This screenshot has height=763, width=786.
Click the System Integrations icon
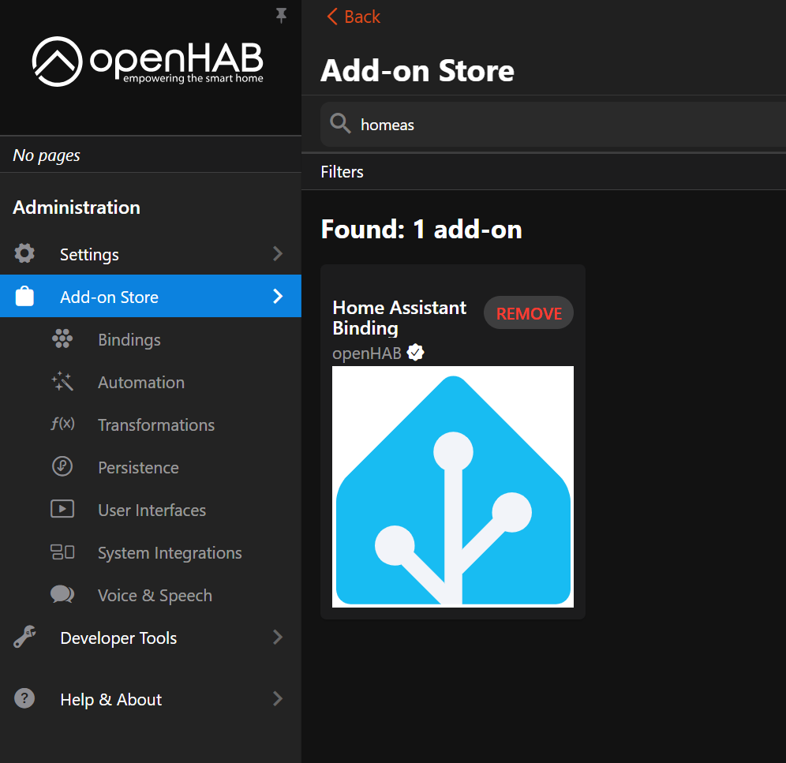(x=62, y=552)
